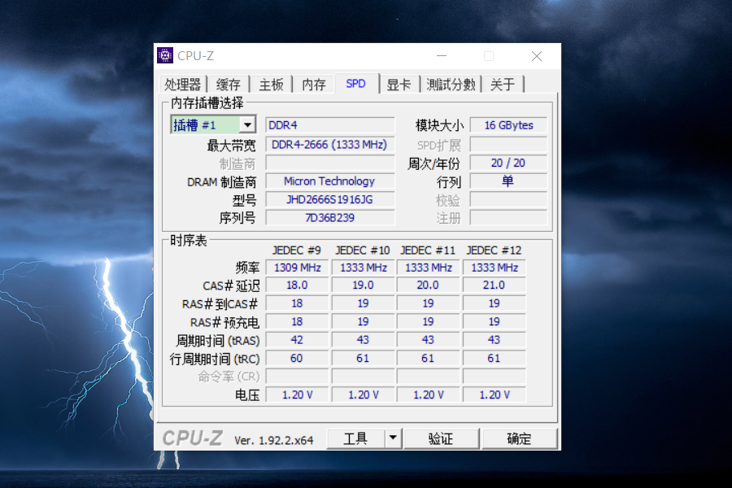The image size is (732, 488).
Task: Click the 电压 row label
Action: point(247,395)
